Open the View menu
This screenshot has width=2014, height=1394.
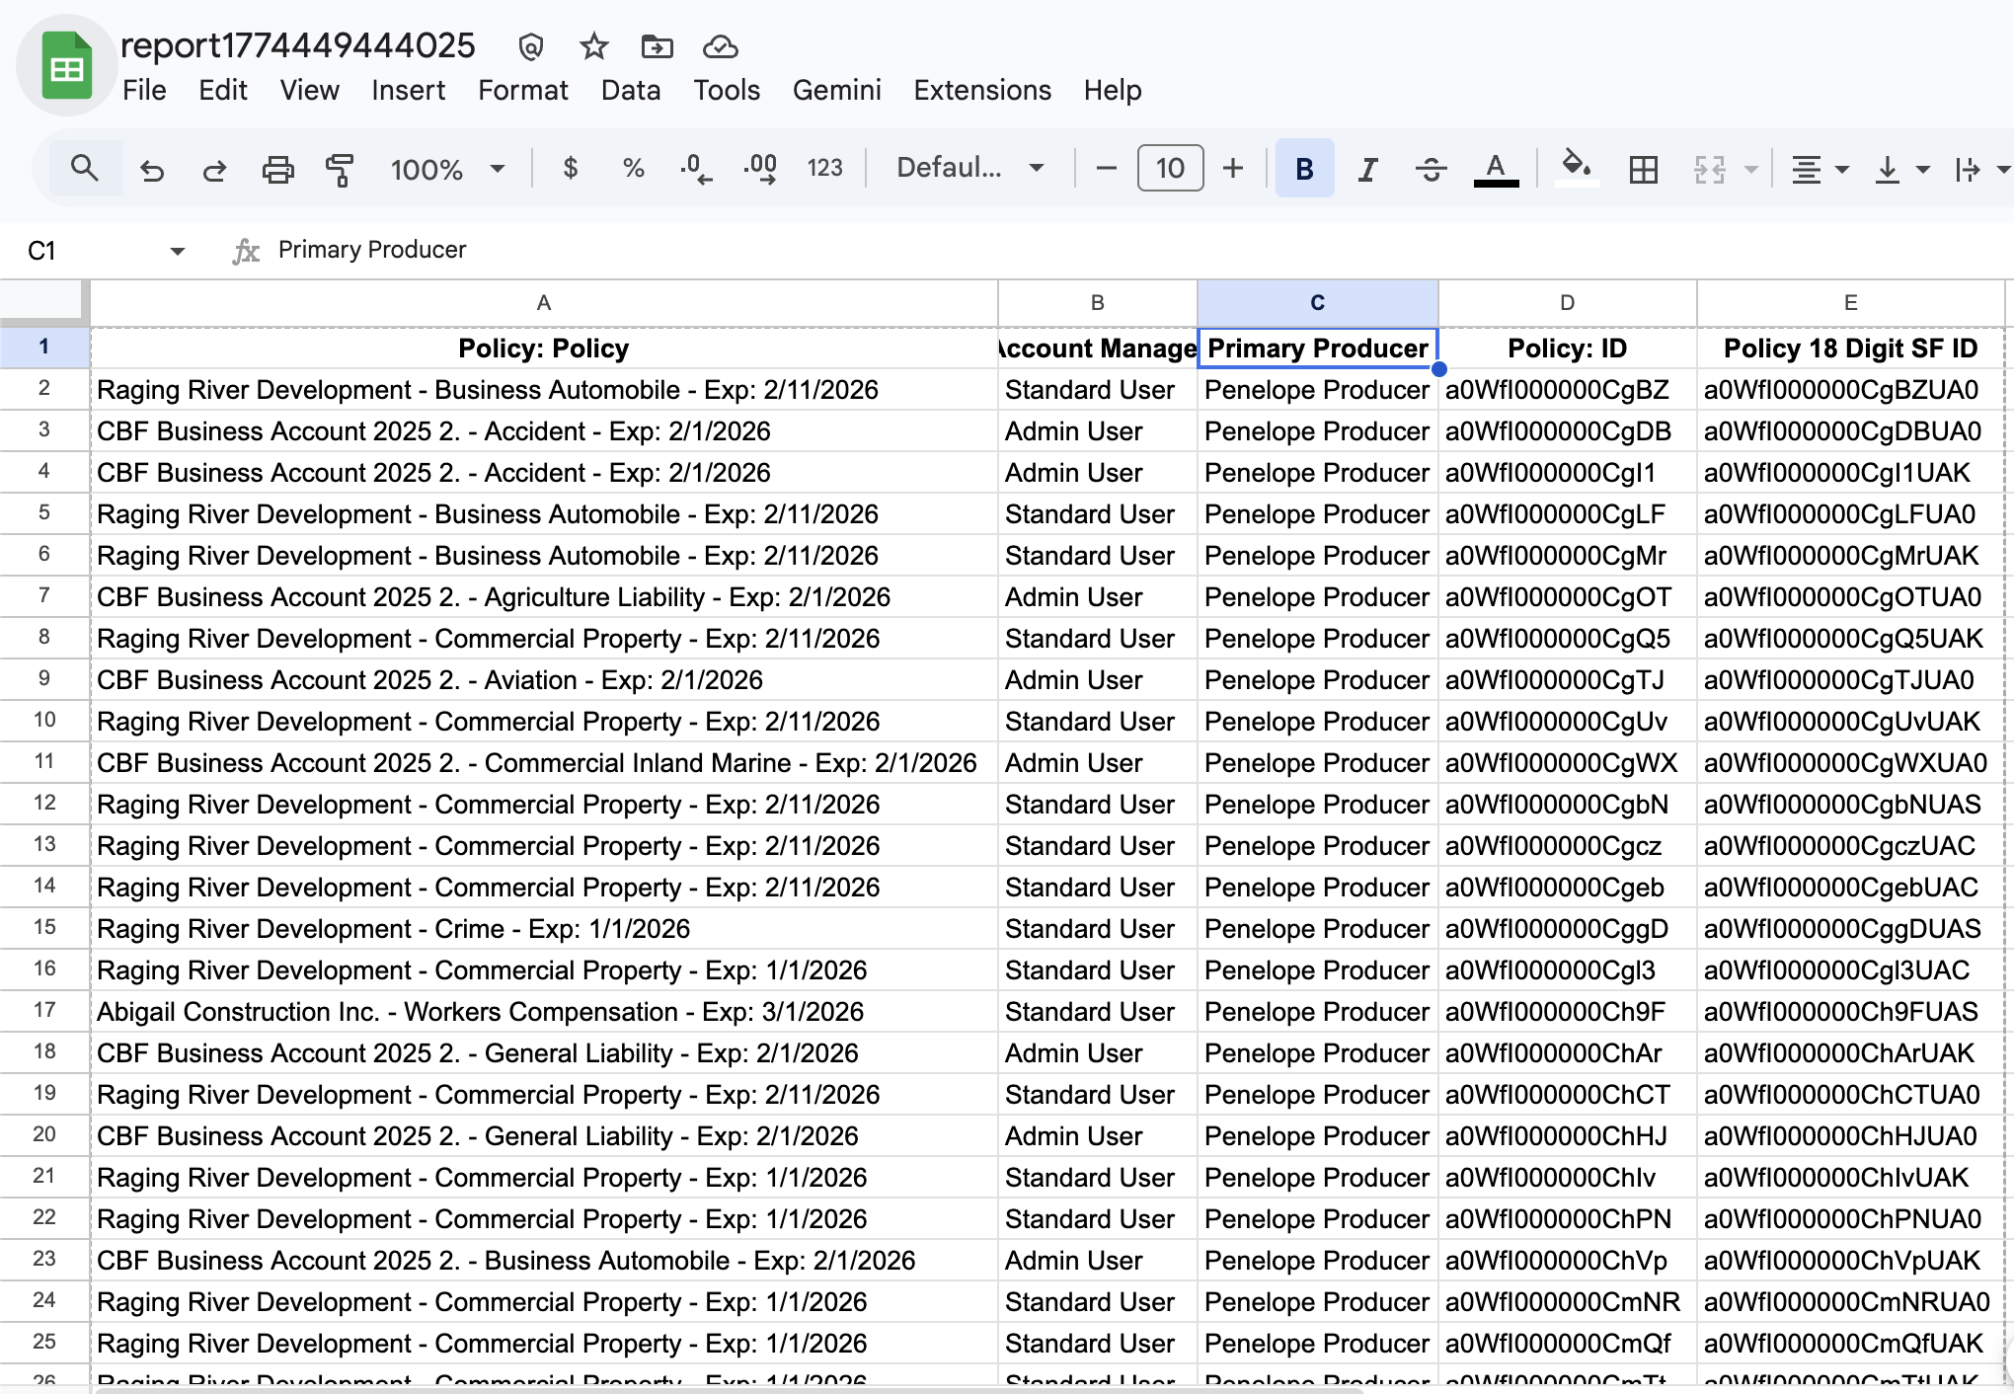point(309,90)
